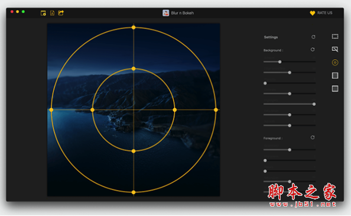Close the window with red button
The width and height of the screenshot is (351, 216).
pos(12,12)
